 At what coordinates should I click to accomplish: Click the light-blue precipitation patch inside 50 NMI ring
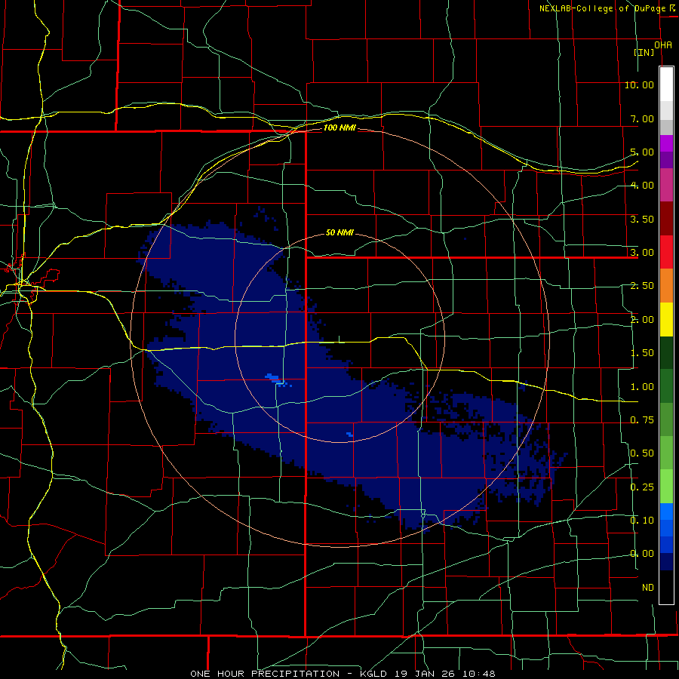tap(274, 379)
